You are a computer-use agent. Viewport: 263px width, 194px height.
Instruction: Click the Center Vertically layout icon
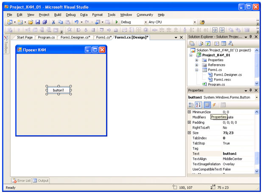coord(222,30)
